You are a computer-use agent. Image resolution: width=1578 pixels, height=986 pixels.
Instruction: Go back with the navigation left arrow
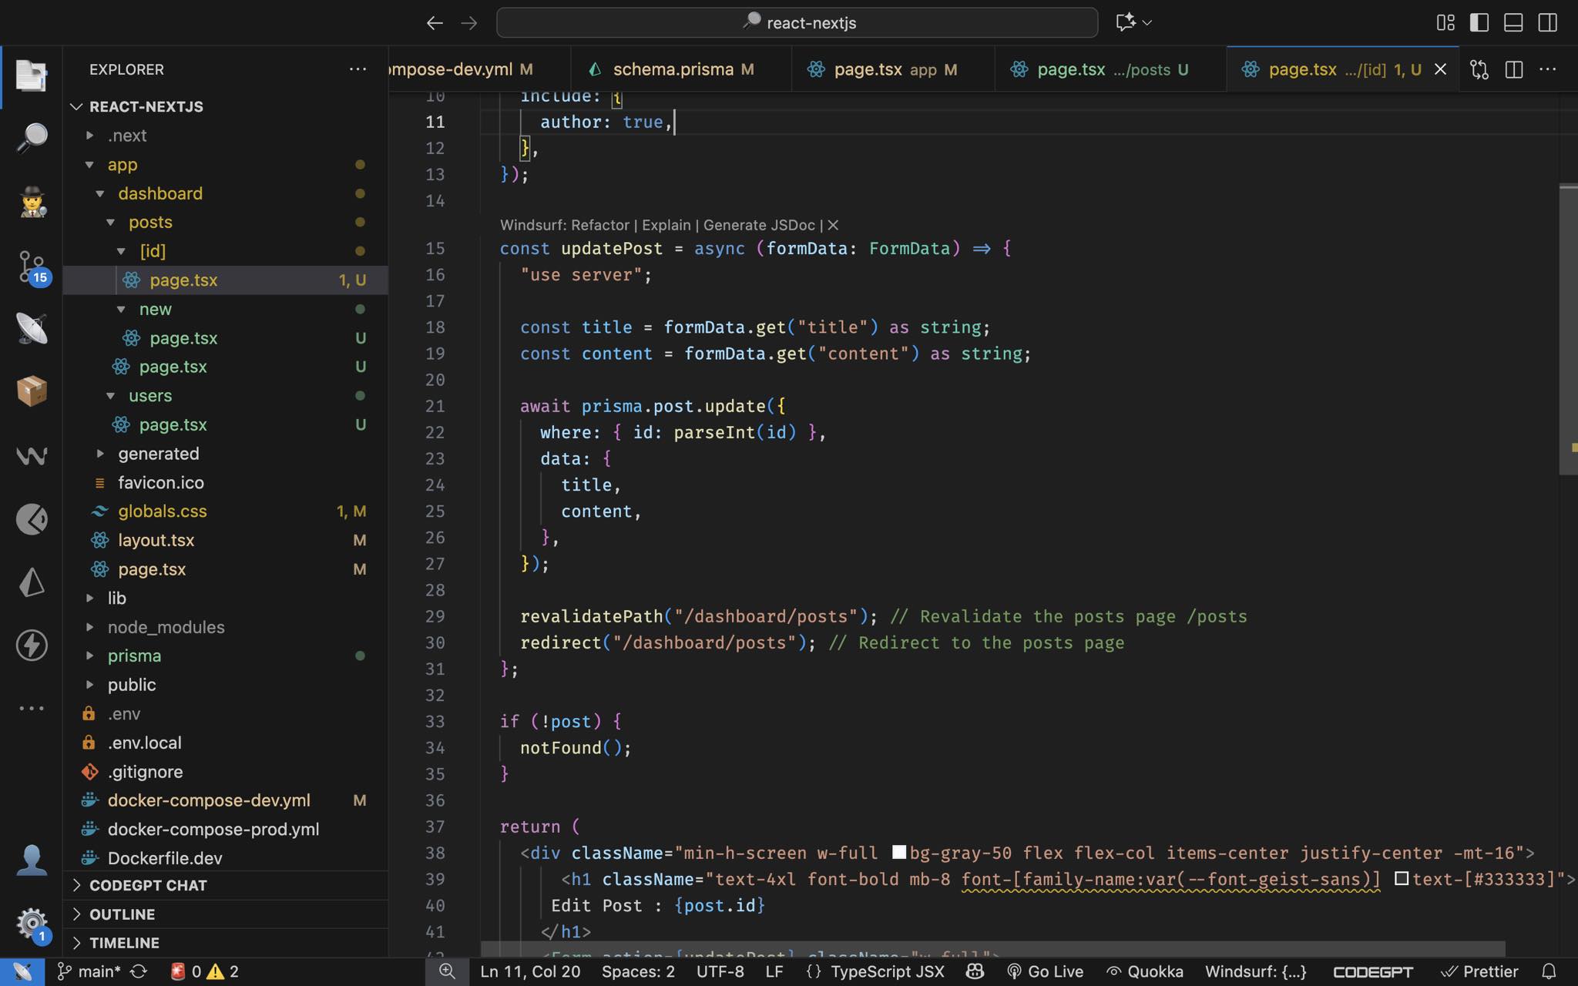[435, 23]
